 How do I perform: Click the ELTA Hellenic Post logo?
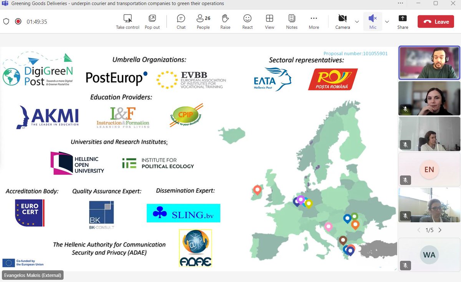coord(272,79)
